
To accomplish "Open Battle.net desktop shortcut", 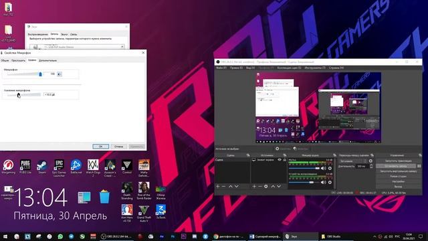I will [x=76, y=167].
